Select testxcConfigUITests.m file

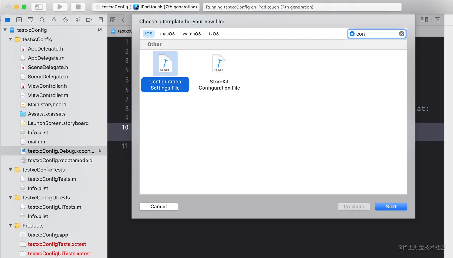[x=54, y=207]
